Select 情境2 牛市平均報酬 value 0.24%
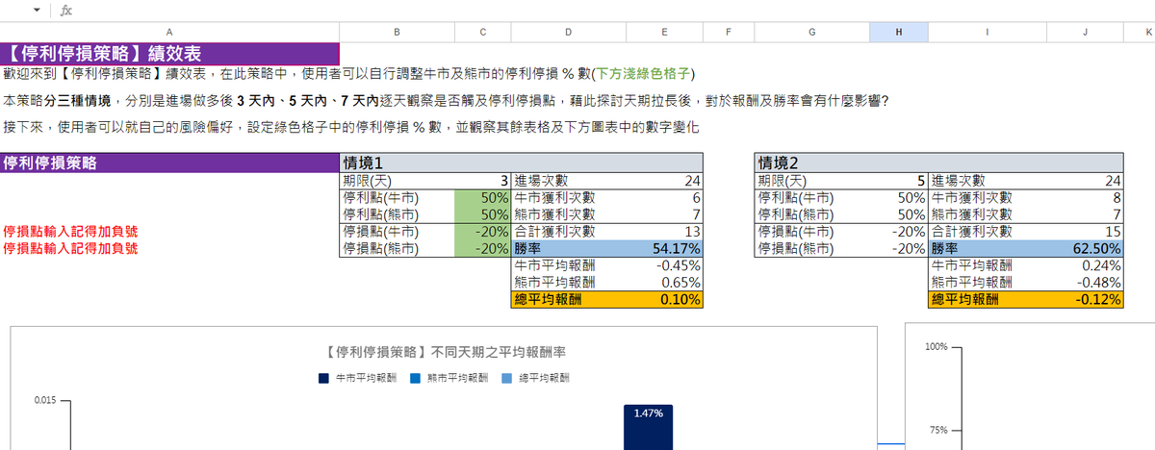Viewport: 1155px width, 450px height. pyautogui.click(x=1085, y=265)
